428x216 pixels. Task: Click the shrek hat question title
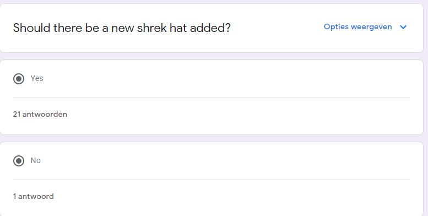(x=122, y=28)
